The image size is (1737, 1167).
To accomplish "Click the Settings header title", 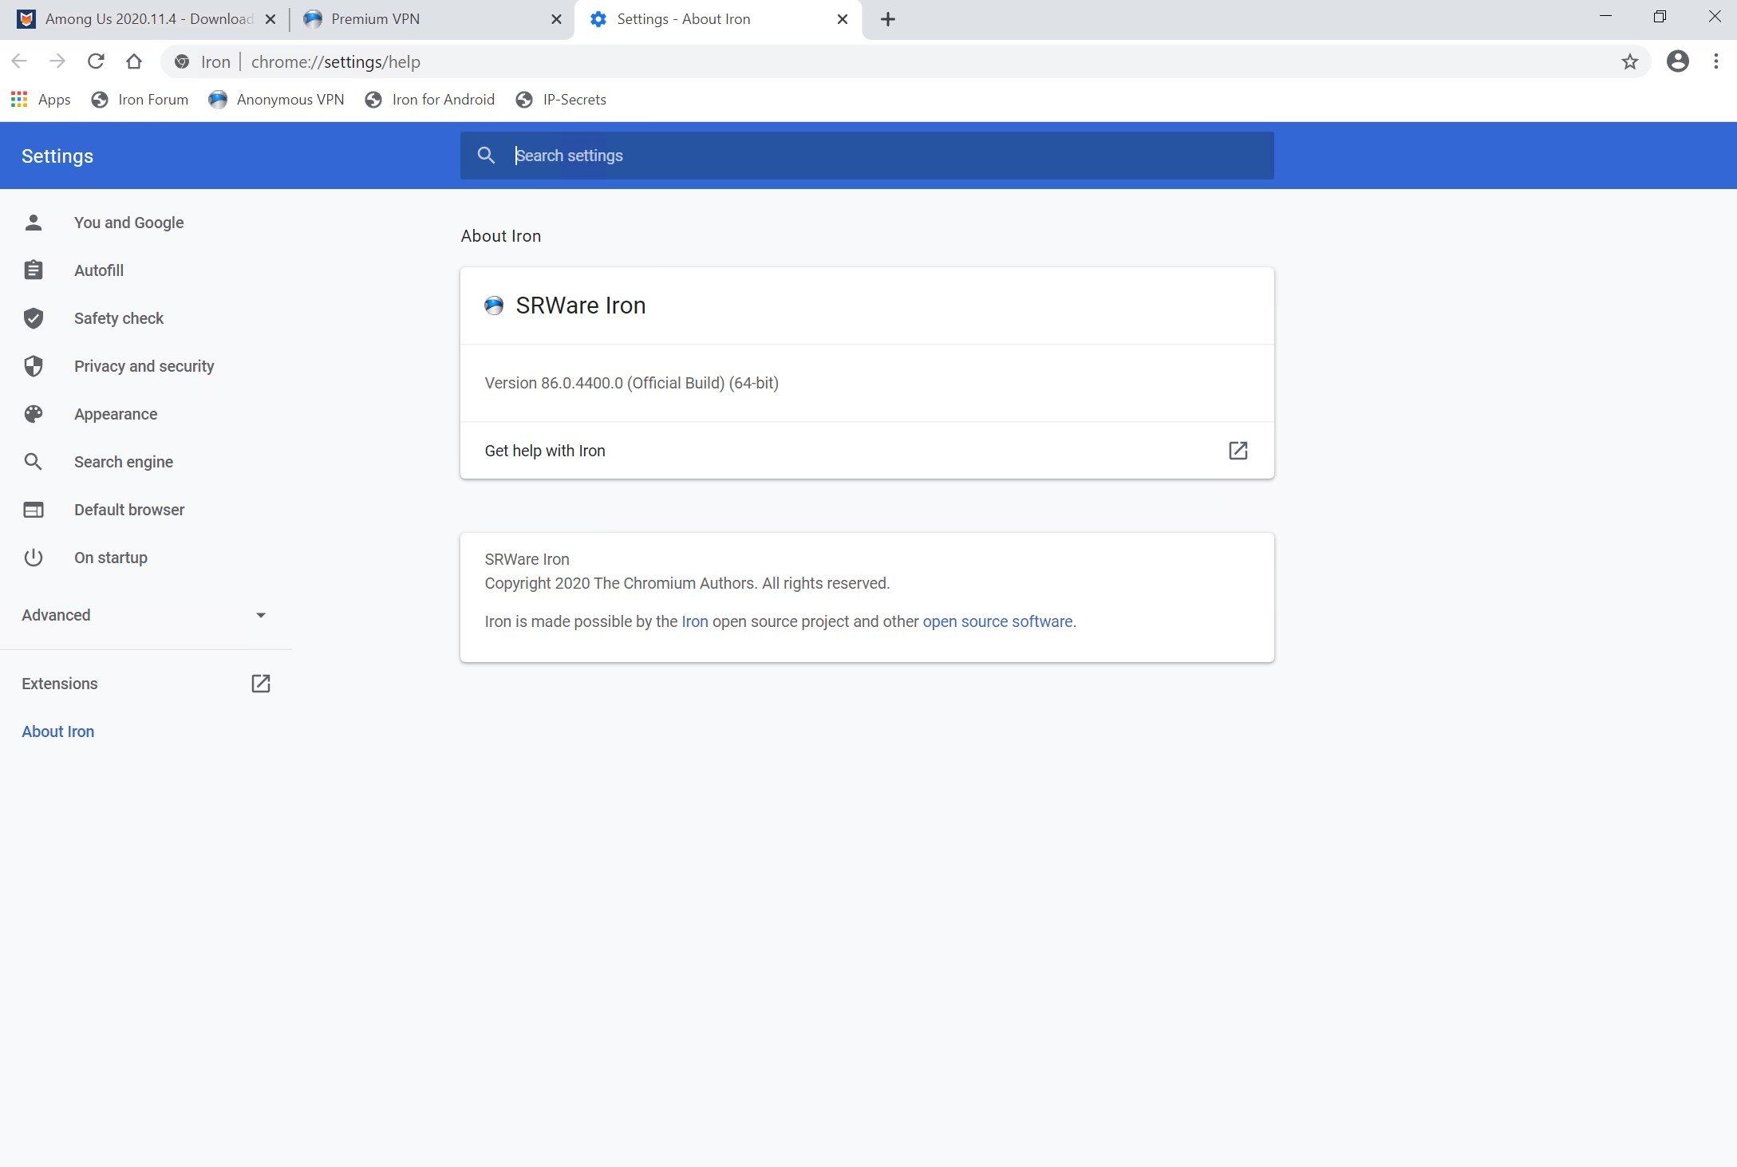I will pos(57,156).
